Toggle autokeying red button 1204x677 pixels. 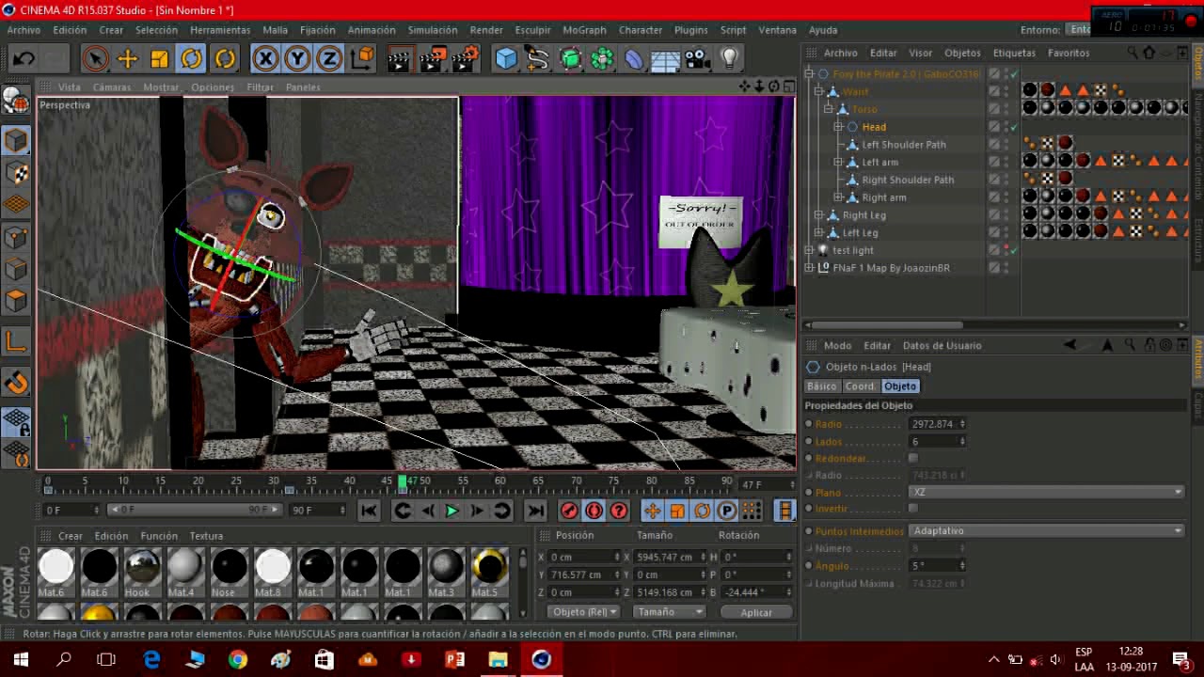[594, 511]
